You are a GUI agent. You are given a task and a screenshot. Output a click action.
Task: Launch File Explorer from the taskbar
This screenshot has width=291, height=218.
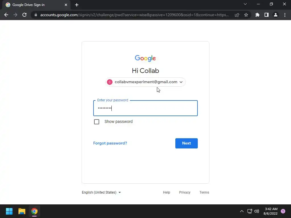pyautogui.click(x=22, y=211)
